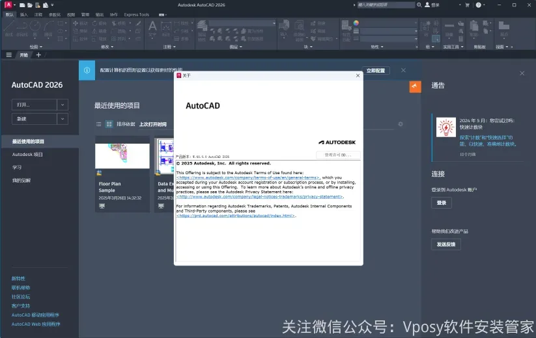Dismiss the graphics configuration banner
This screenshot has height=338, width=536.
403,70
